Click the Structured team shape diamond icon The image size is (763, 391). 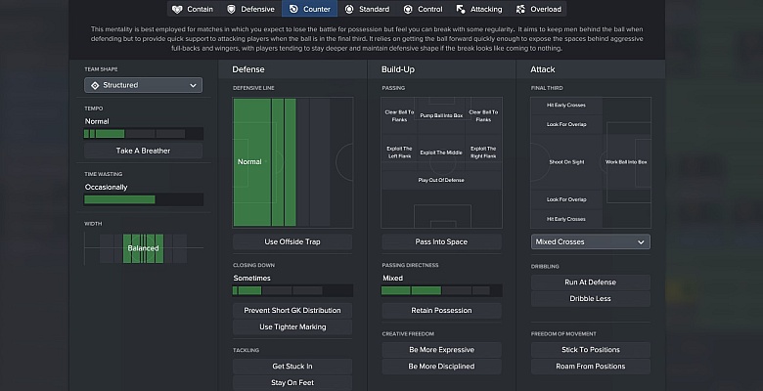[x=95, y=85]
